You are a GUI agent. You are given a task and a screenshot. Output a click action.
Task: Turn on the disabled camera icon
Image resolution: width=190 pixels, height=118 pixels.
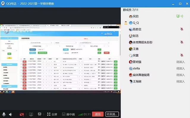pos(22,114)
